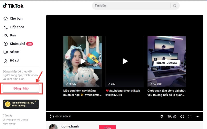Click the Mới badge on Khám phá

29,44
